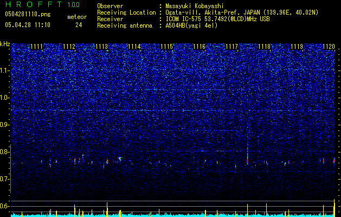Click the 0.6 kHz axis label
The image size is (341, 217).
pos(4,206)
